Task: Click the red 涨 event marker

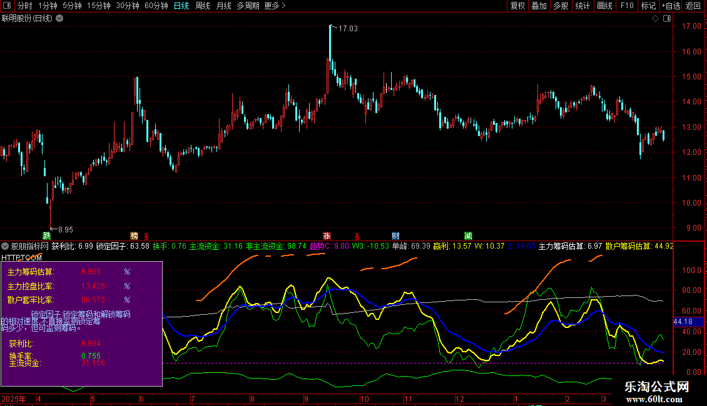Action: pos(327,236)
